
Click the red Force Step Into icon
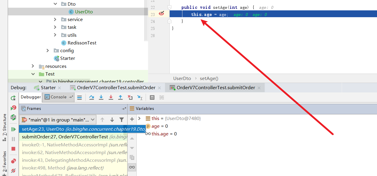tap(111, 97)
